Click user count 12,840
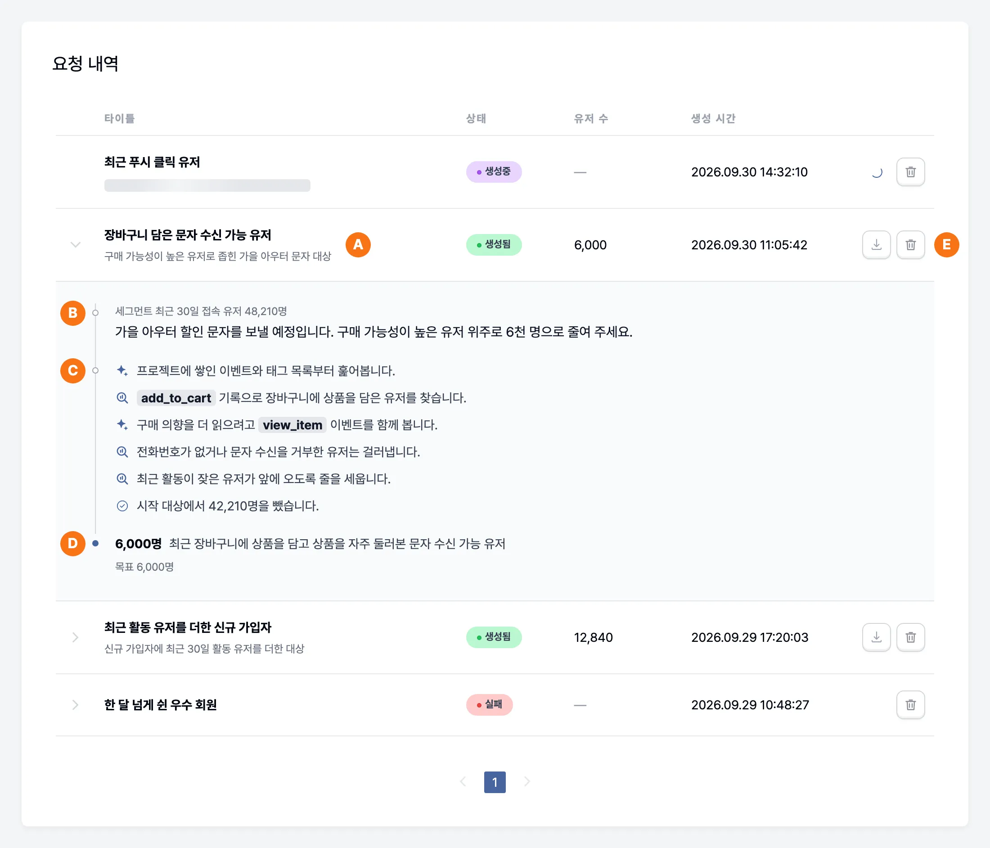 coord(593,637)
